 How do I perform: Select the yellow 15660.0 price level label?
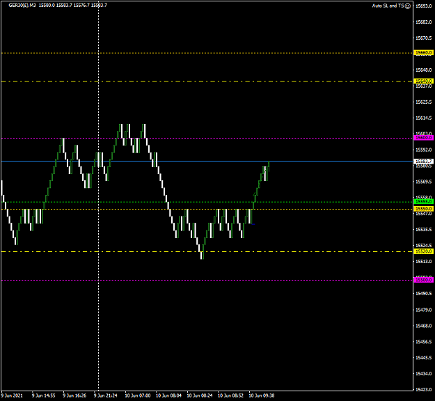pos(423,53)
